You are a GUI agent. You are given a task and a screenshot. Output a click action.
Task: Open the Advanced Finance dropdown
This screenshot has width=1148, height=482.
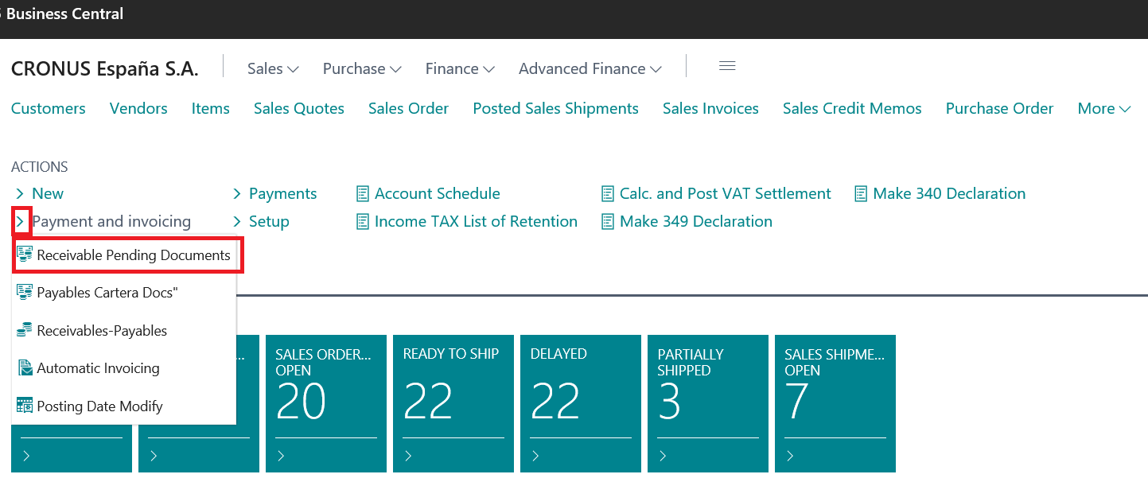[590, 68]
